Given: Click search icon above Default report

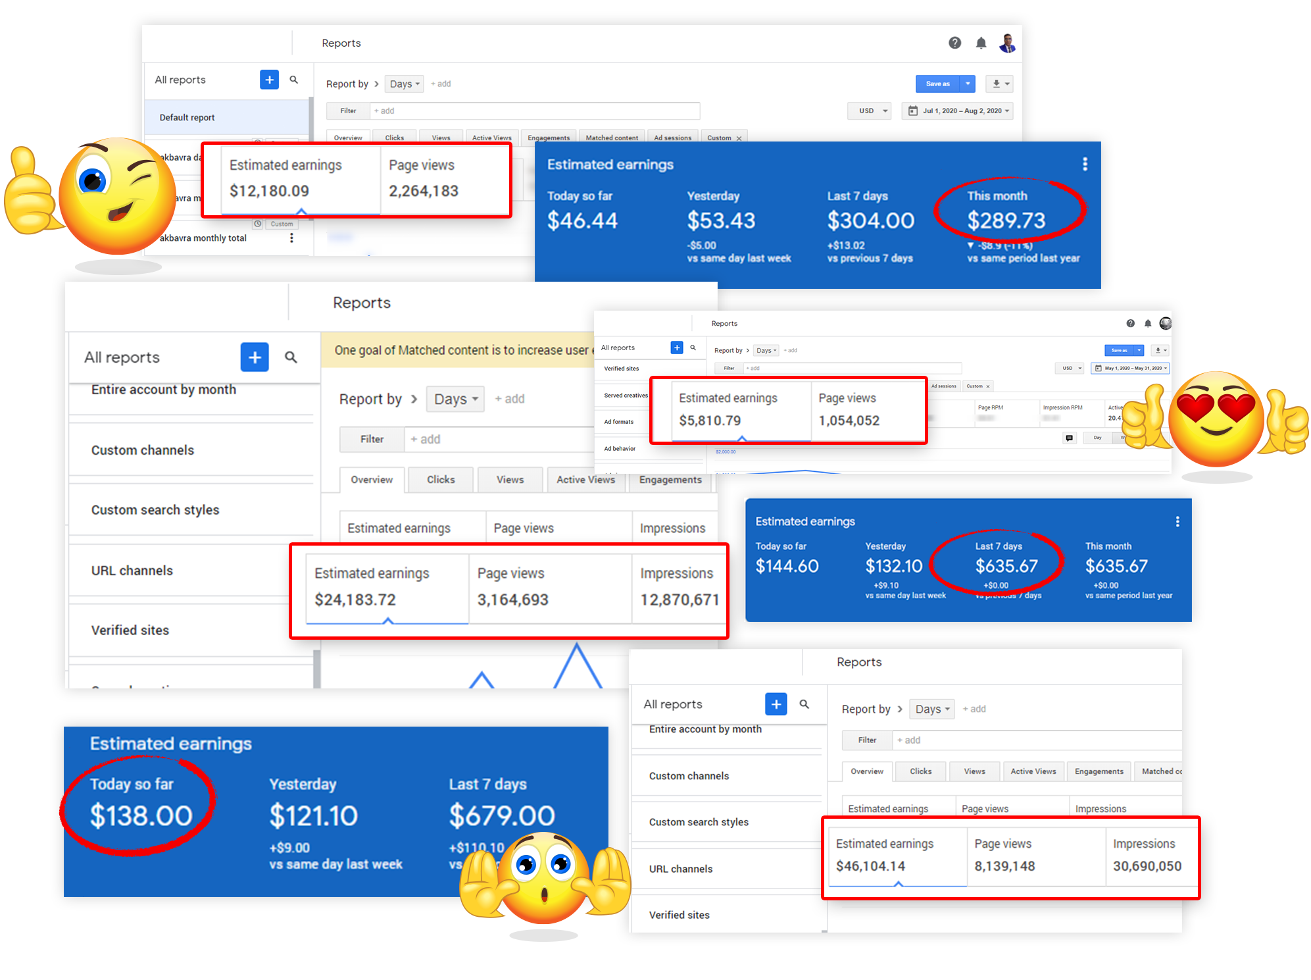Looking at the screenshot, I should pos(294,80).
